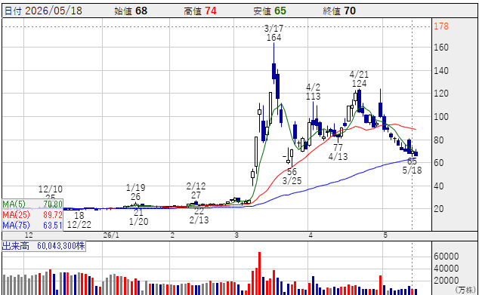Click the month 5 label on time axis

tap(385, 235)
